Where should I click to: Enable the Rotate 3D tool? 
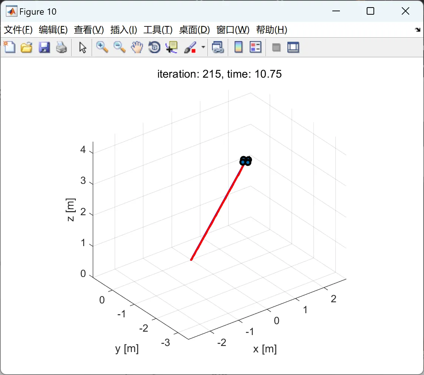154,47
